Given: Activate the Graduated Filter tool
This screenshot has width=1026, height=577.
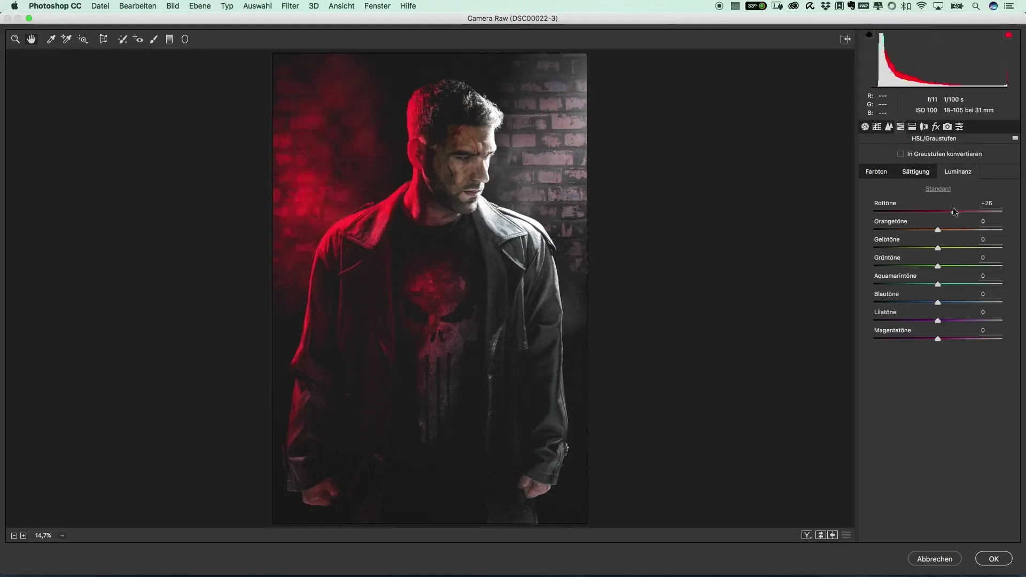Looking at the screenshot, I should 169,39.
